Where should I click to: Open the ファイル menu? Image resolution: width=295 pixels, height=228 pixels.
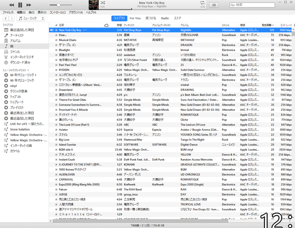(x=8, y=12)
